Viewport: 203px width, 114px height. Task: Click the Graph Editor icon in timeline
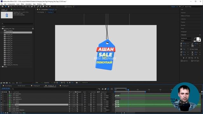point(112,89)
